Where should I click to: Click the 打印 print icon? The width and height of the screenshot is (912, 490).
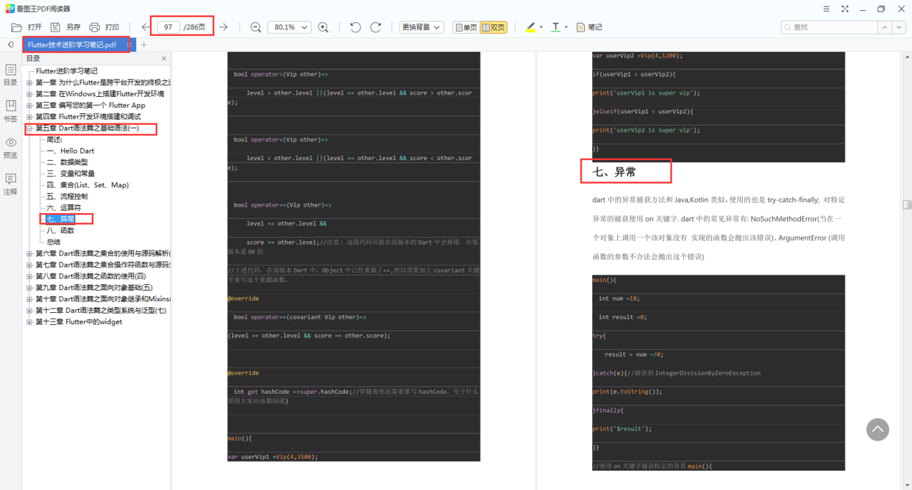pyautogui.click(x=94, y=27)
